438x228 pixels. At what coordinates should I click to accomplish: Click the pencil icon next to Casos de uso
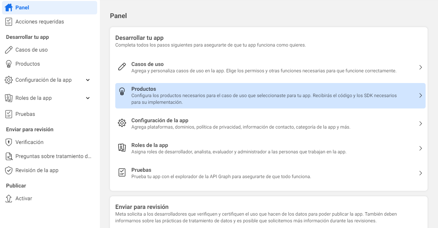[x=8, y=50]
